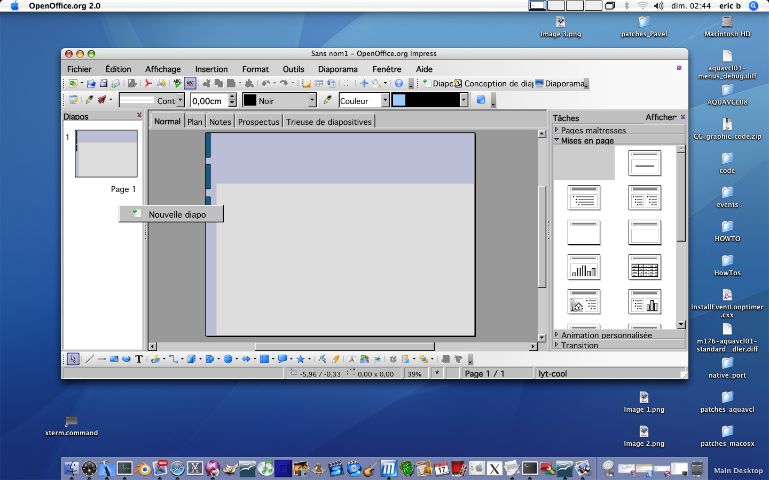Screen dimensions: 769x480
Task: Select Page 1 slide thumbnail in Diapos
Action: pos(106,154)
